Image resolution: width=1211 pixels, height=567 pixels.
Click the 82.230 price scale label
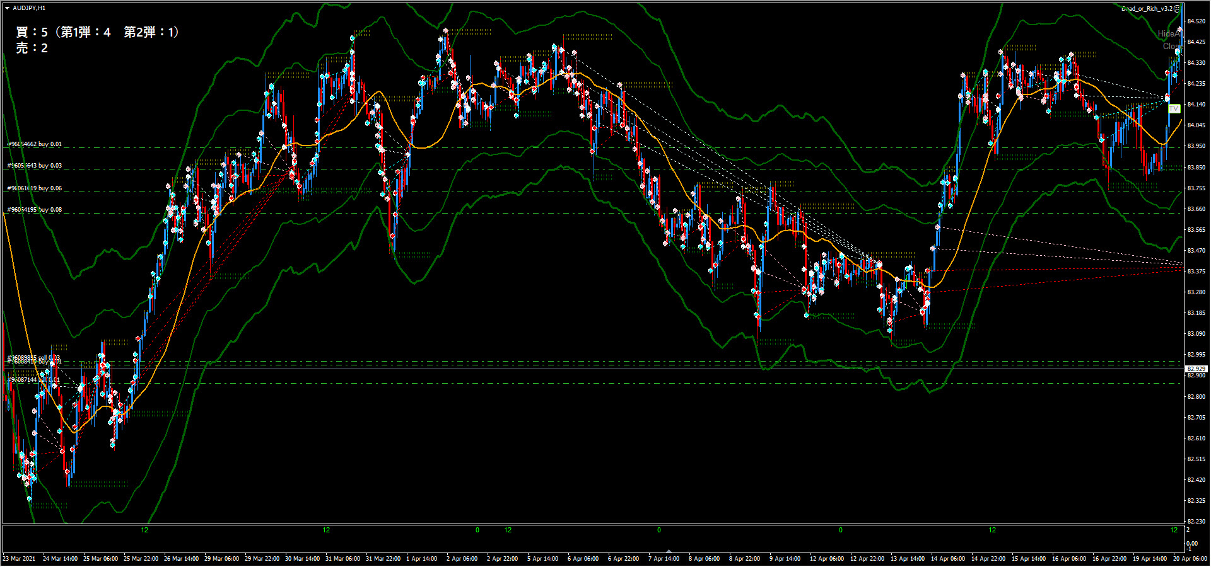[1196, 522]
